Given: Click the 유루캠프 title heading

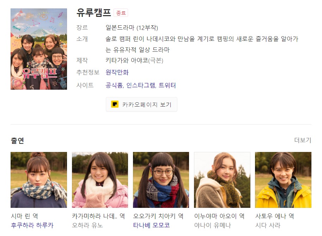Looking at the screenshot, I should pyautogui.click(x=94, y=13).
